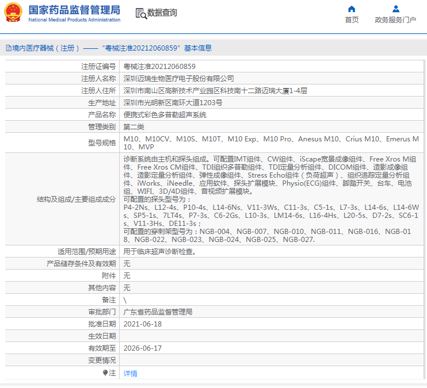Select expiry date 2026-06-17
The width and height of the screenshot is (427, 388).
(142, 348)
